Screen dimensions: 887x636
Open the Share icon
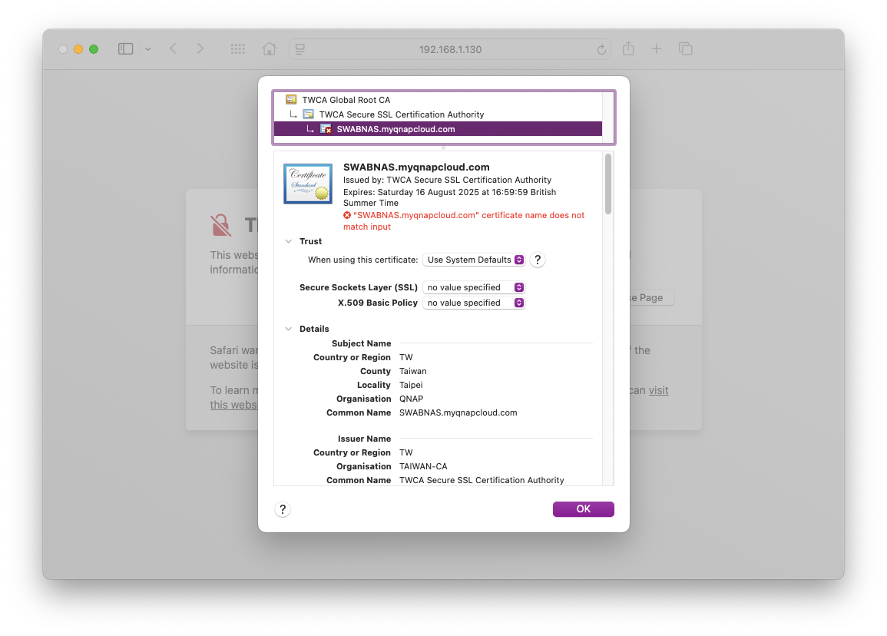coord(628,48)
